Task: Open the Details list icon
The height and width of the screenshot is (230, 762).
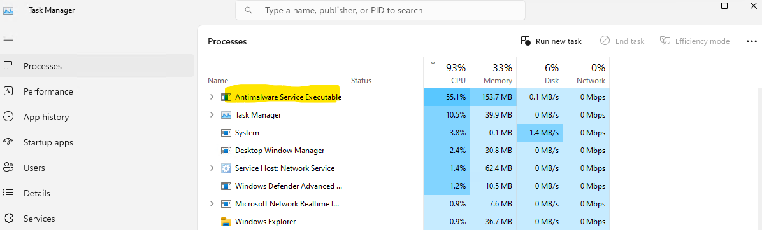Action: (x=8, y=193)
